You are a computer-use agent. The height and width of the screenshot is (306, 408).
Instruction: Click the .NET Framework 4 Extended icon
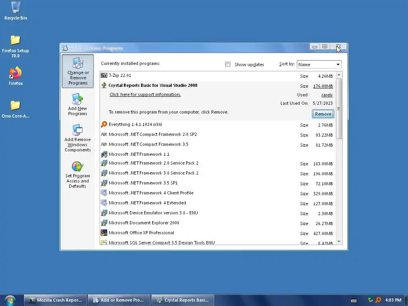point(104,203)
